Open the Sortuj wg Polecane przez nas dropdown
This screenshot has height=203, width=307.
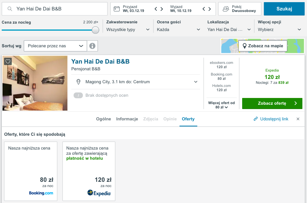coord(55,46)
